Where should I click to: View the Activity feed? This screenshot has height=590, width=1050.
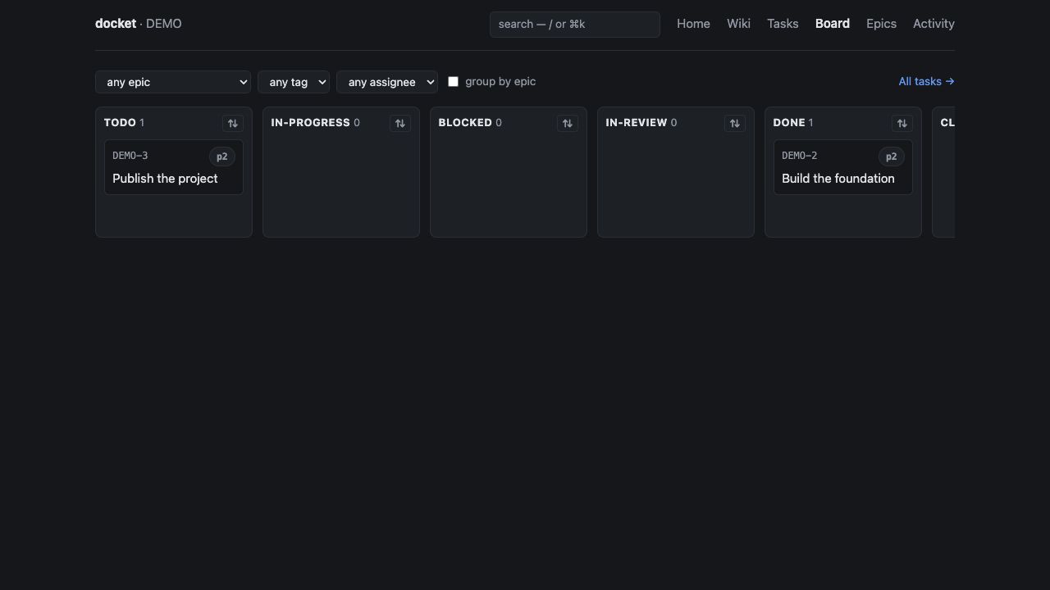coord(934,24)
